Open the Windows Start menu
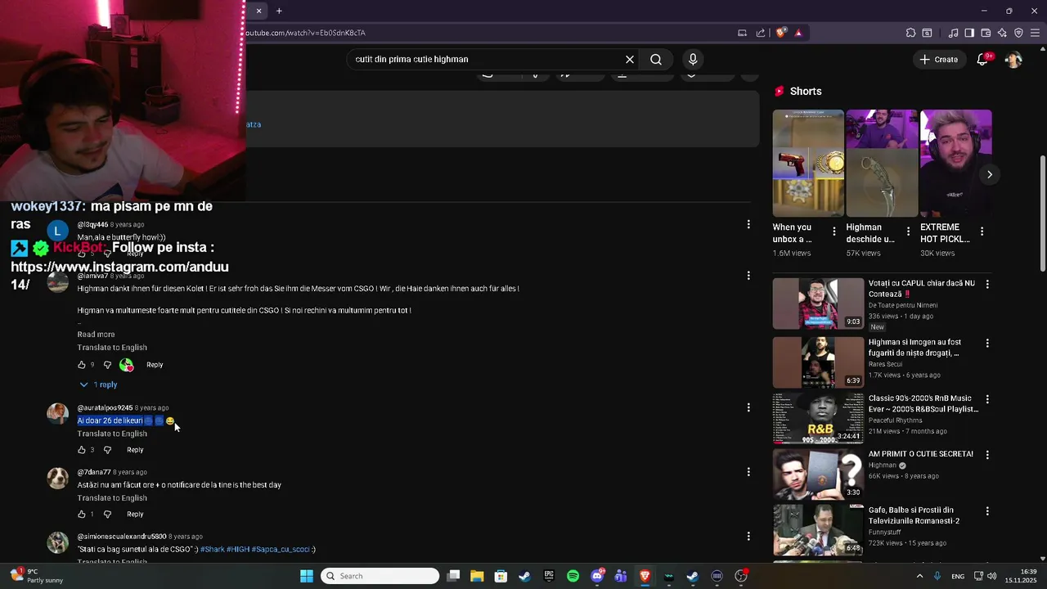The image size is (1047, 589). 307,576
